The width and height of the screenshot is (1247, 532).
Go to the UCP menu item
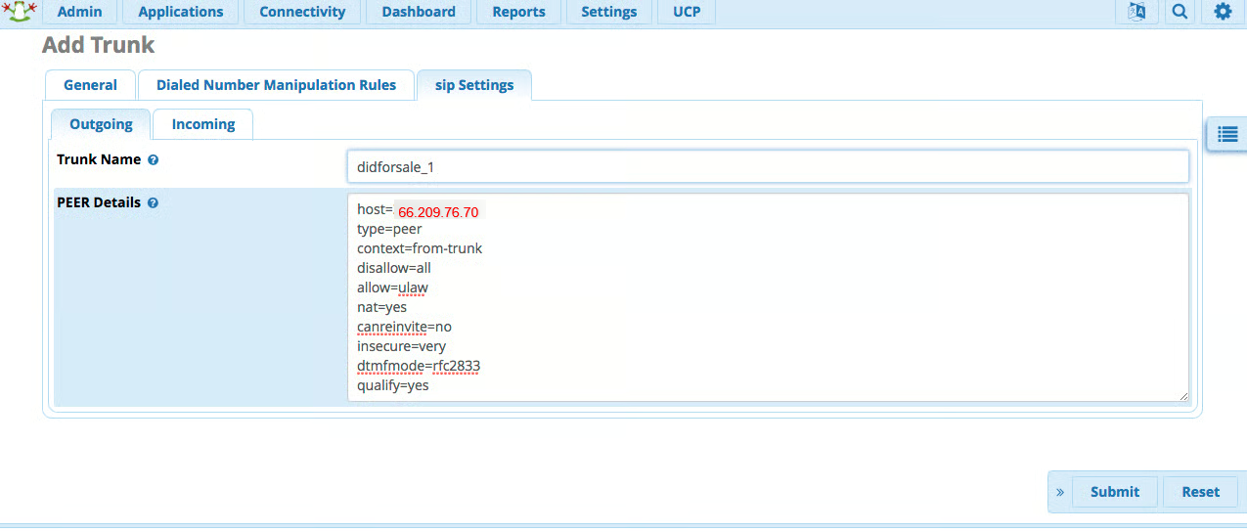tap(687, 12)
